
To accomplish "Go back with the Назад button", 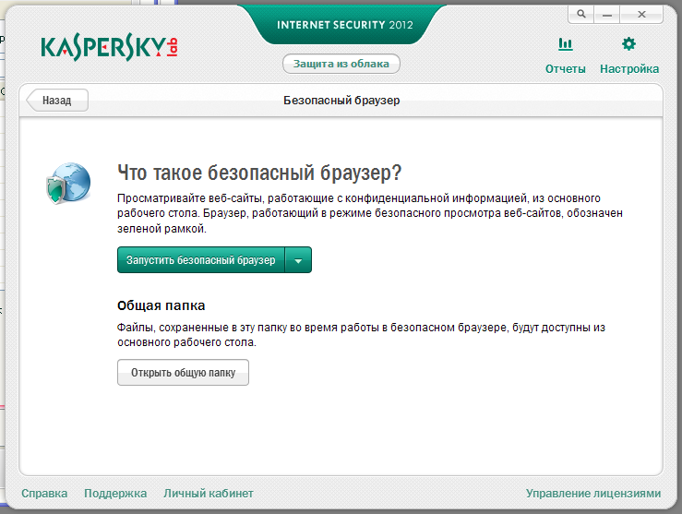I will tap(57, 100).
